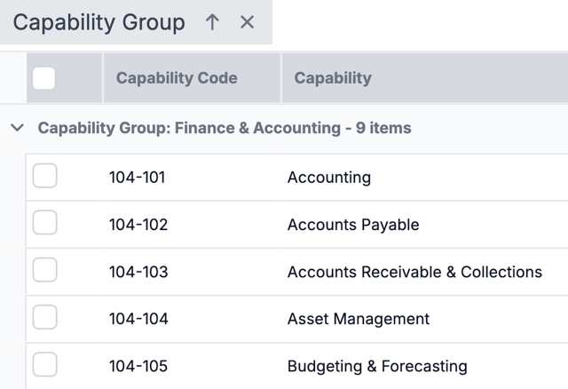Remove the Capability Group grouping with X
The height and width of the screenshot is (389, 568).
248,22
